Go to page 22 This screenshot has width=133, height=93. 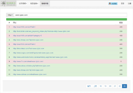coord(120,86)
